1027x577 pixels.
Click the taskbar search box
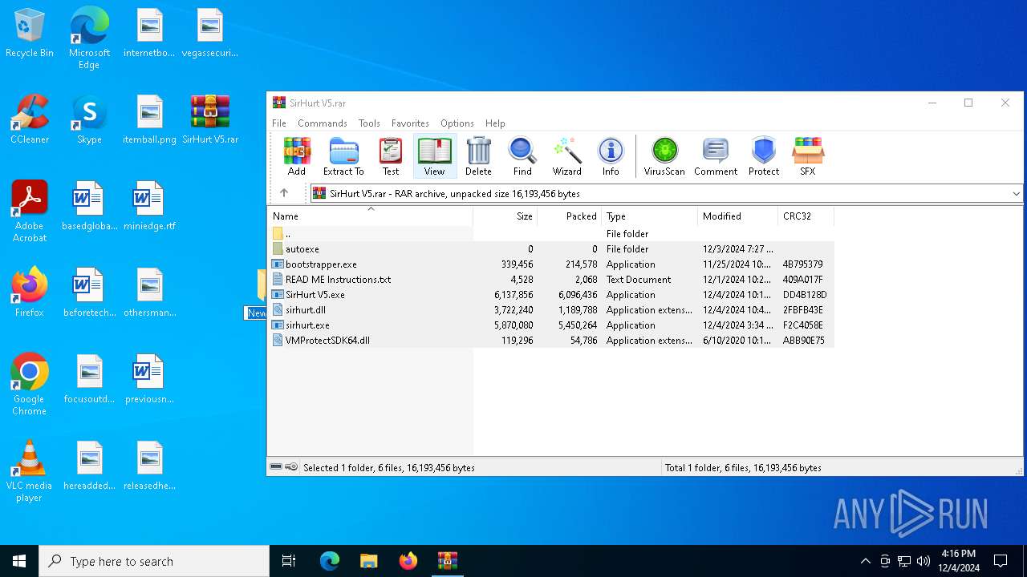coord(154,561)
